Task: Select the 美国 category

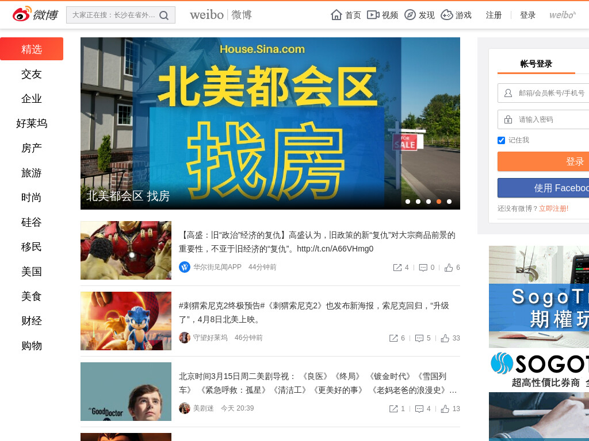Action: (x=32, y=272)
